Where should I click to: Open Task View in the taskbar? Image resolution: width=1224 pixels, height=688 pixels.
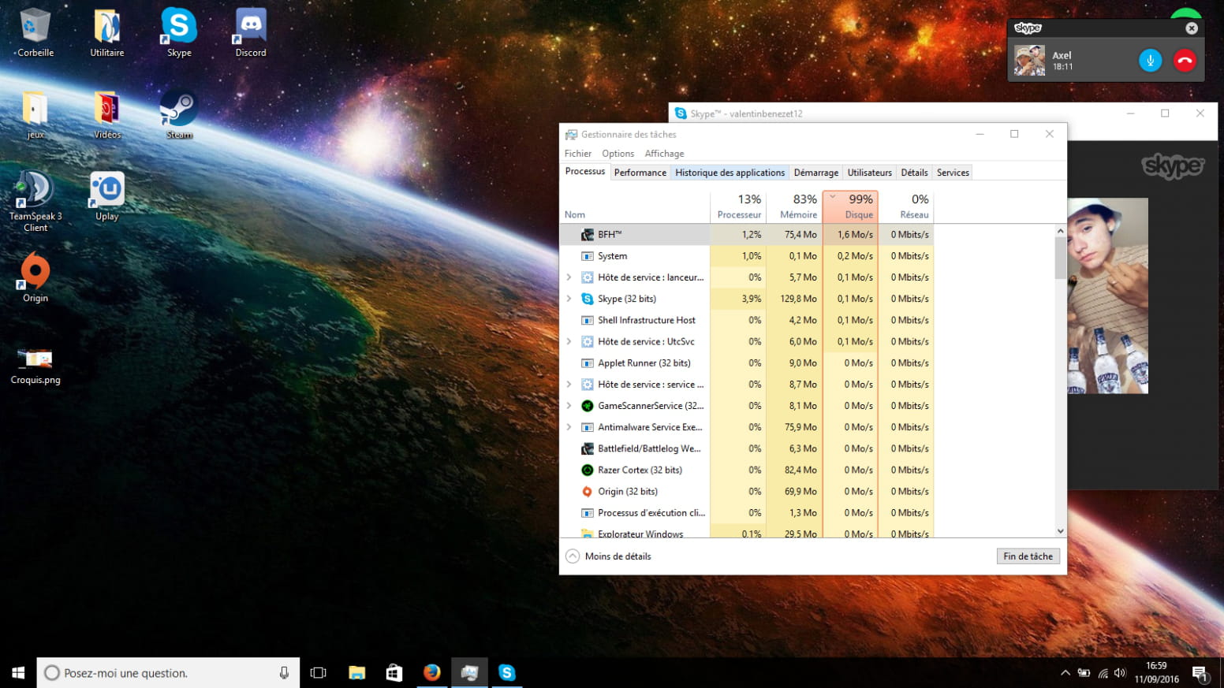(x=319, y=672)
